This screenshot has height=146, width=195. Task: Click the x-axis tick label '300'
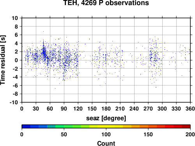click(x=162, y=109)
